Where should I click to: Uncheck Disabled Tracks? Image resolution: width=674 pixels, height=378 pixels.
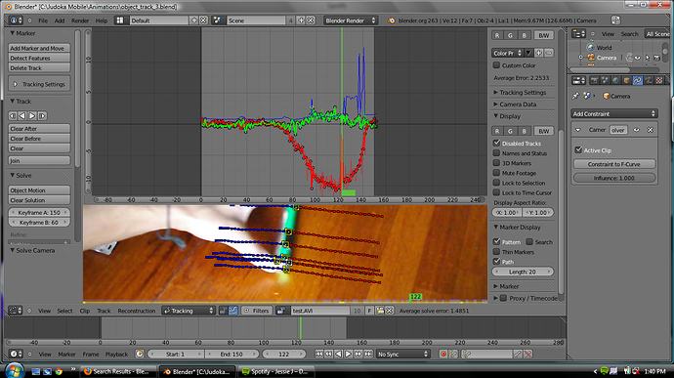tap(496, 143)
